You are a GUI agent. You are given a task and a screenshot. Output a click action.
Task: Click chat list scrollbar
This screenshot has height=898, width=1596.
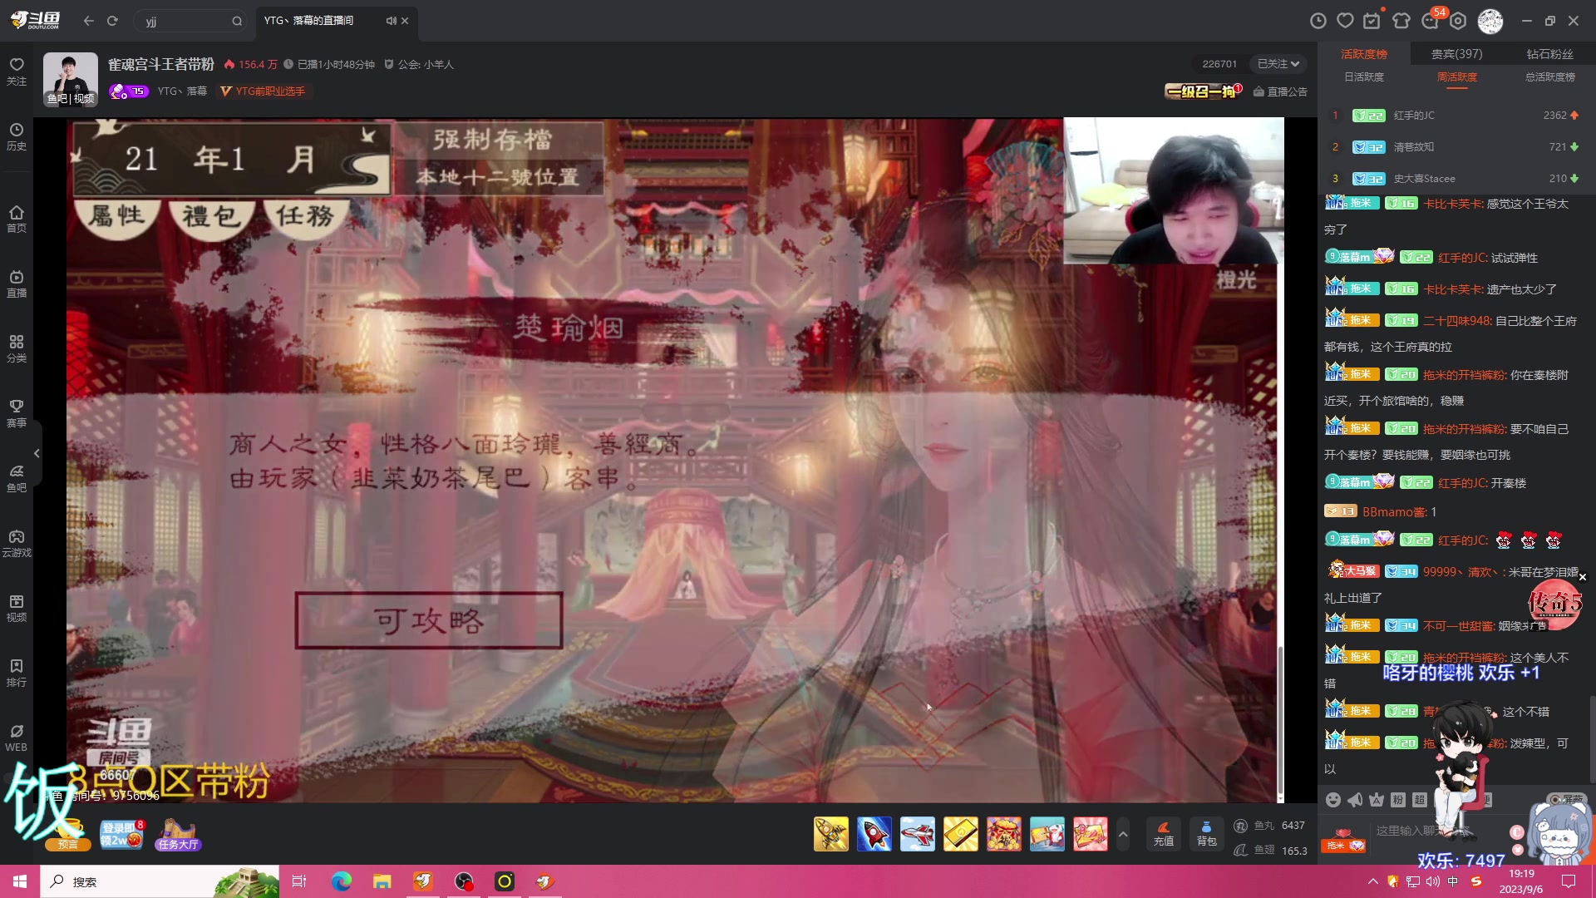pyautogui.click(x=1591, y=738)
